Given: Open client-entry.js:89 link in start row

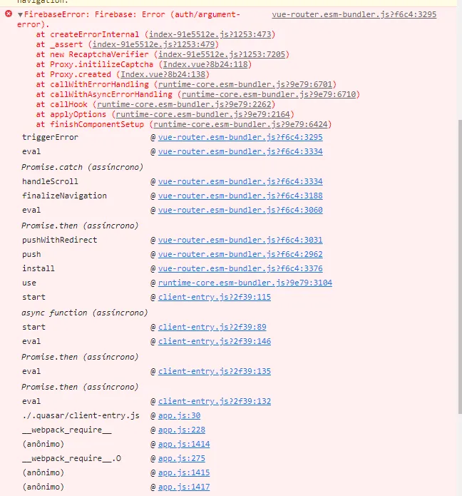Looking at the screenshot, I should [x=212, y=327].
